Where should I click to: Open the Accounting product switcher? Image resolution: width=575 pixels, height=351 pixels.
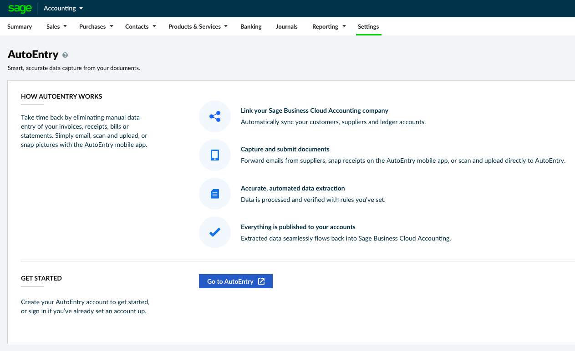(x=63, y=8)
